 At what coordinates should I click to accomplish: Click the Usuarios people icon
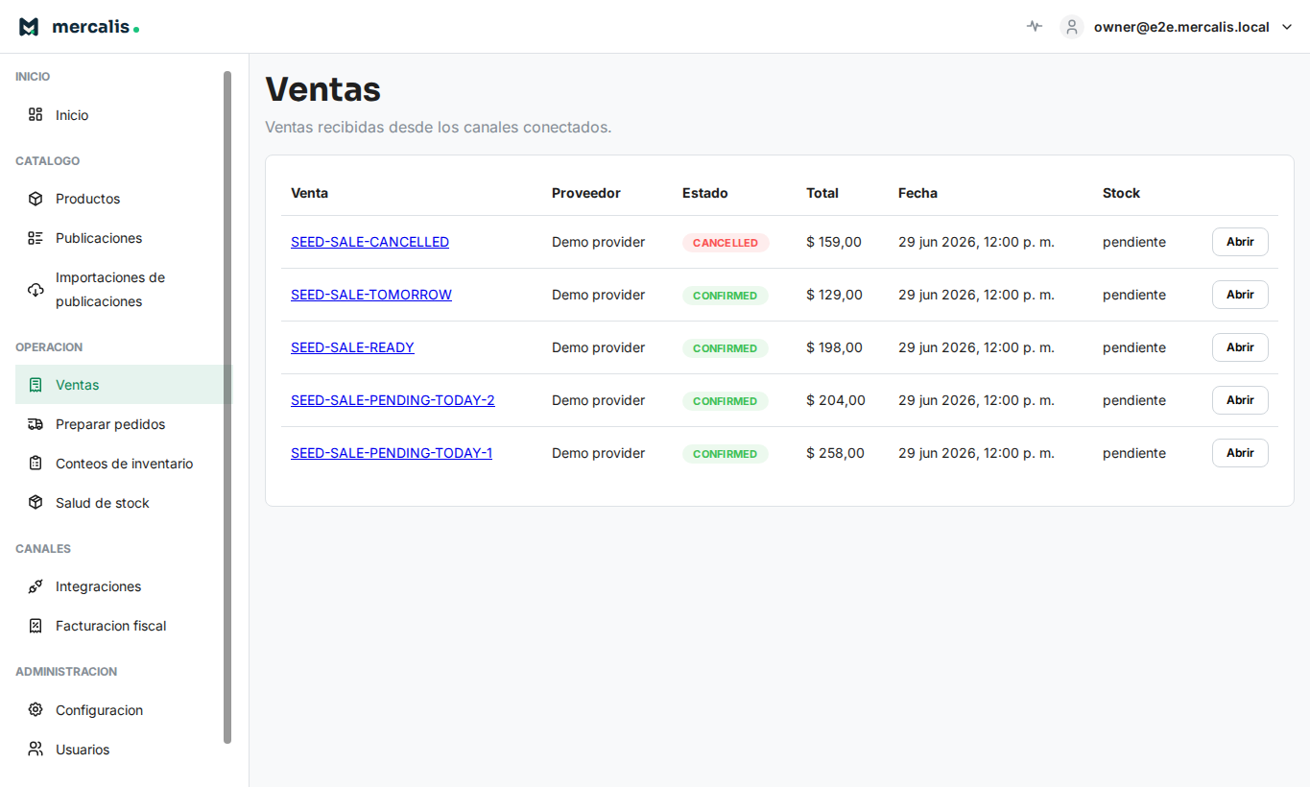pyautogui.click(x=36, y=750)
